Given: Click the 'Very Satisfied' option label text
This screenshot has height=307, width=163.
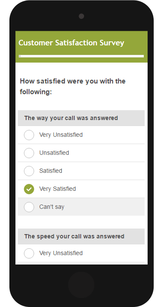Looking at the screenshot, I should pyautogui.click(x=58, y=189).
